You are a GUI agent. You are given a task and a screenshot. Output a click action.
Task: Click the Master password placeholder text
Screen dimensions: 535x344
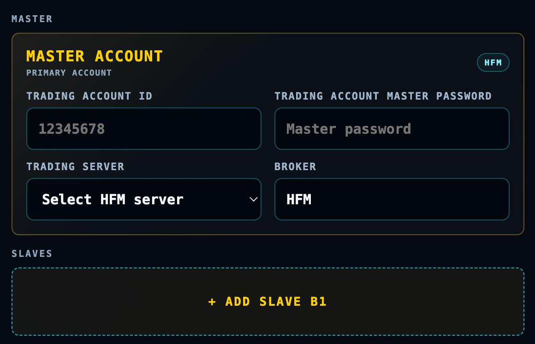349,129
